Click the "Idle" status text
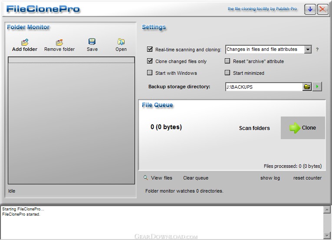The height and width of the screenshot is (240, 332). [x=12, y=191]
